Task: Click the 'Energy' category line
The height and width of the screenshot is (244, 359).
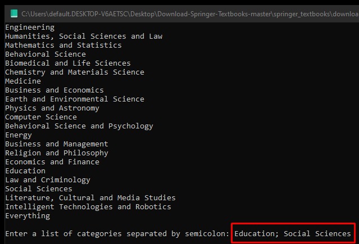Action: tap(19, 135)
